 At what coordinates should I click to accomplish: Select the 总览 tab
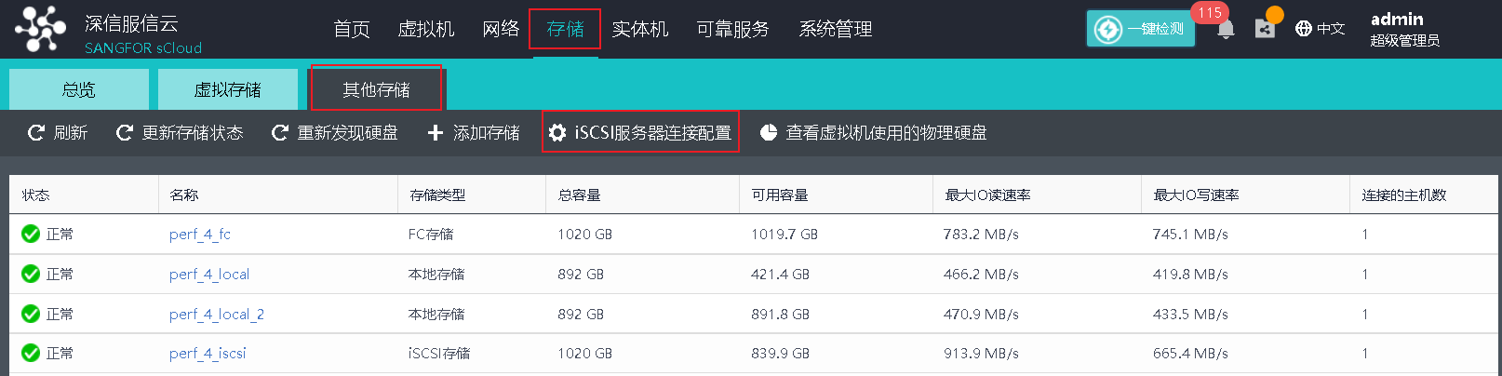click(78, 89)
